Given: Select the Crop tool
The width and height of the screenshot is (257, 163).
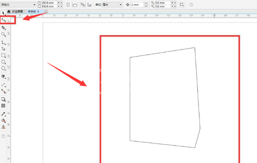Looking at the screenshot, I should point(4,28).
